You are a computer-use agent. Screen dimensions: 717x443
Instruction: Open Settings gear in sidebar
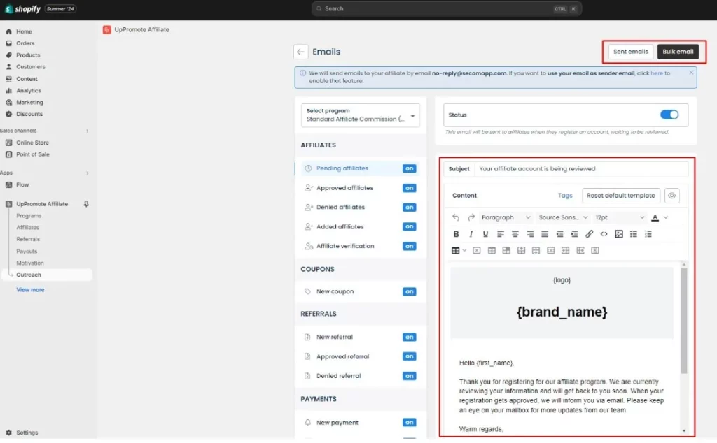point(8,433)
